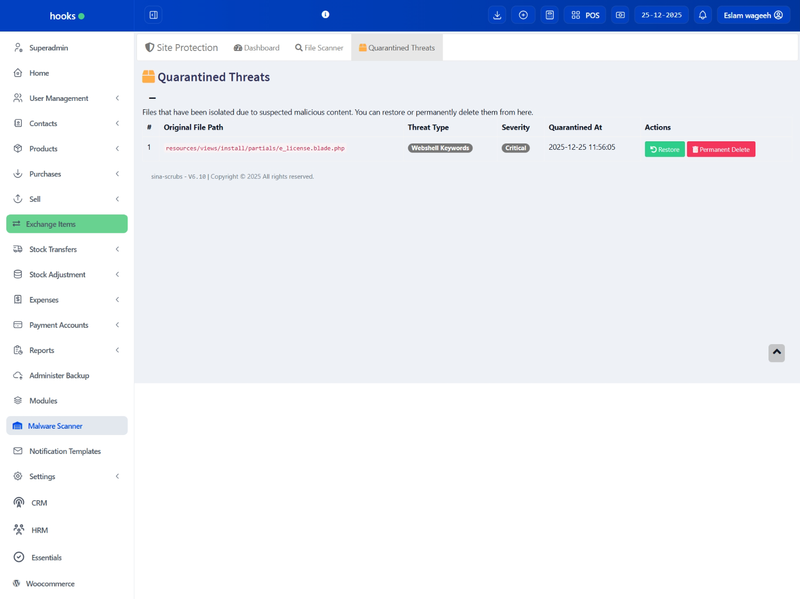
Task: Open the calculator icon in header
Action: (x=550, y=15)
